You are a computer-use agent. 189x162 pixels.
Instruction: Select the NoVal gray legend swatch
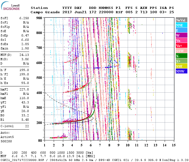(181, 20)
